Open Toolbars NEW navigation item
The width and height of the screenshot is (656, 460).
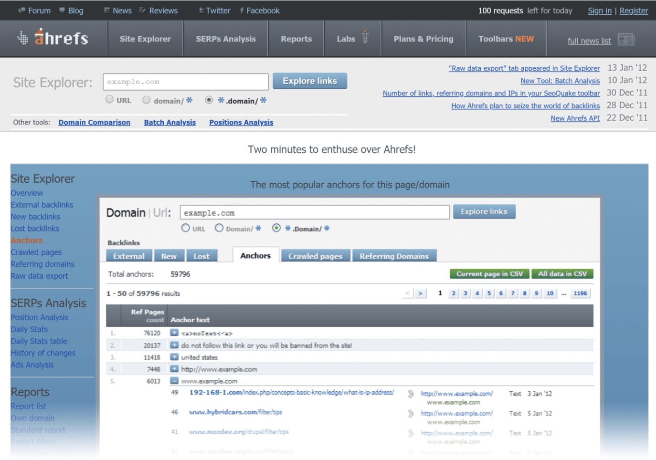(x=506, y=39)
